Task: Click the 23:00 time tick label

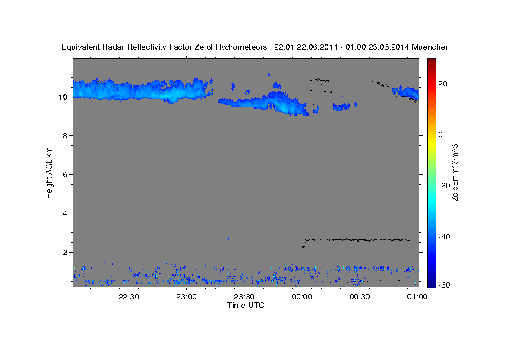Action: (x=187, y=297)
